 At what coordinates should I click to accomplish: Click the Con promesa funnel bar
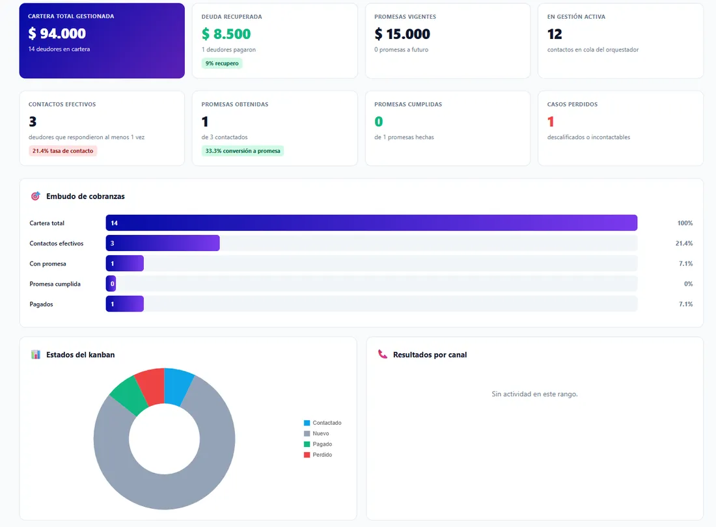click(125, 263)
